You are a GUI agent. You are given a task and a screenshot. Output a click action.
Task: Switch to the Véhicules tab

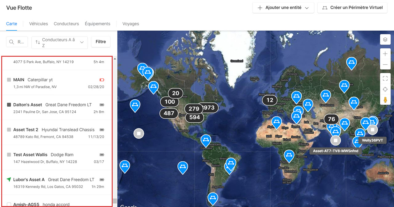pyautogui.click(x=38, y=24)
